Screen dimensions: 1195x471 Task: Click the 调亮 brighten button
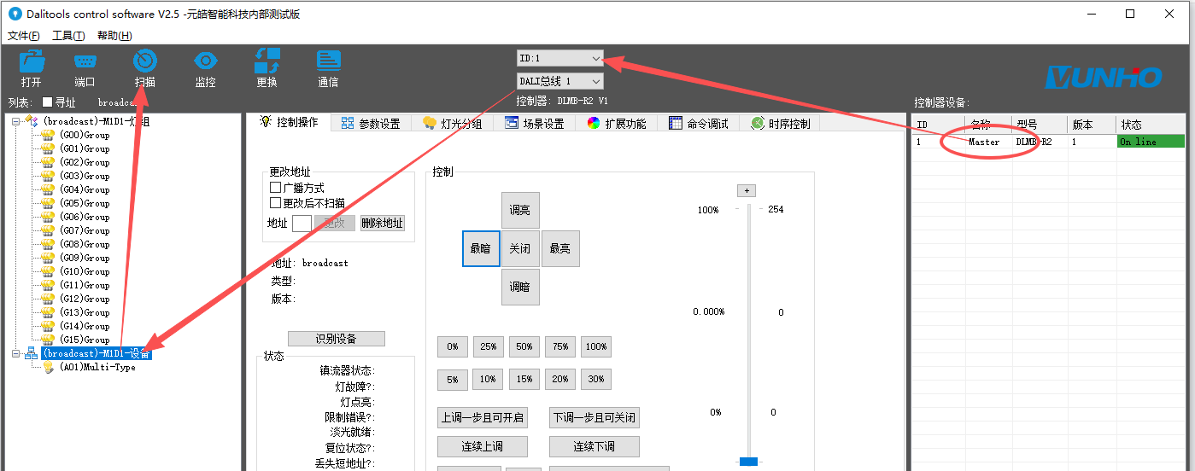(x=520, y=210)
